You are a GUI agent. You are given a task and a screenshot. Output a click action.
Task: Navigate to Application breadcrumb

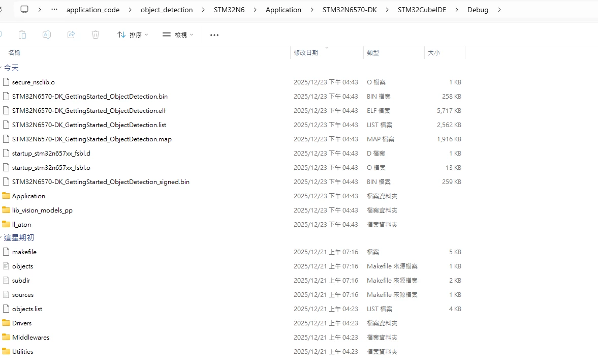[x=284, y=10]
